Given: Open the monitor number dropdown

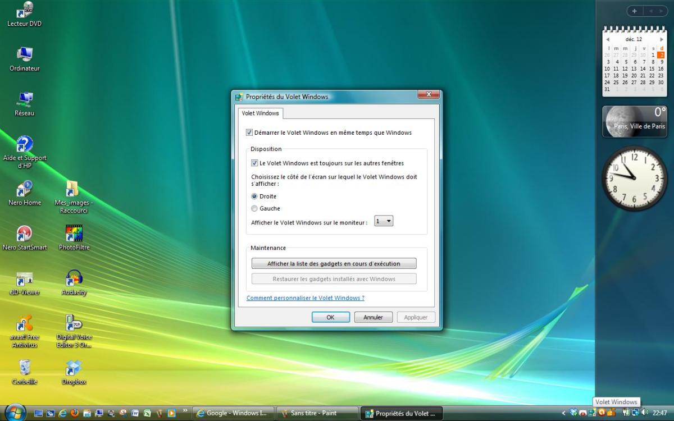Looking at the screenshot, I should tap(384, 222).
